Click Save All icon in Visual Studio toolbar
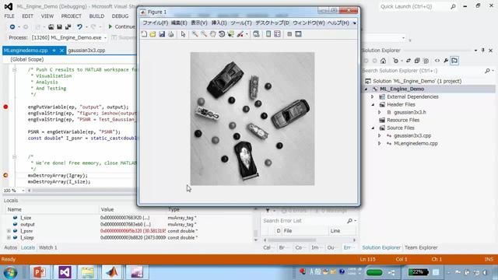498x280 pixels. click(68, 27)
